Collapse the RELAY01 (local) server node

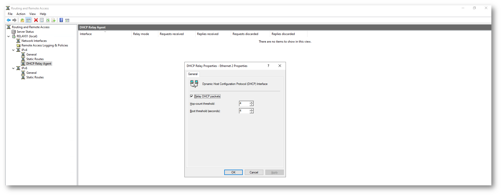(9, 36)
